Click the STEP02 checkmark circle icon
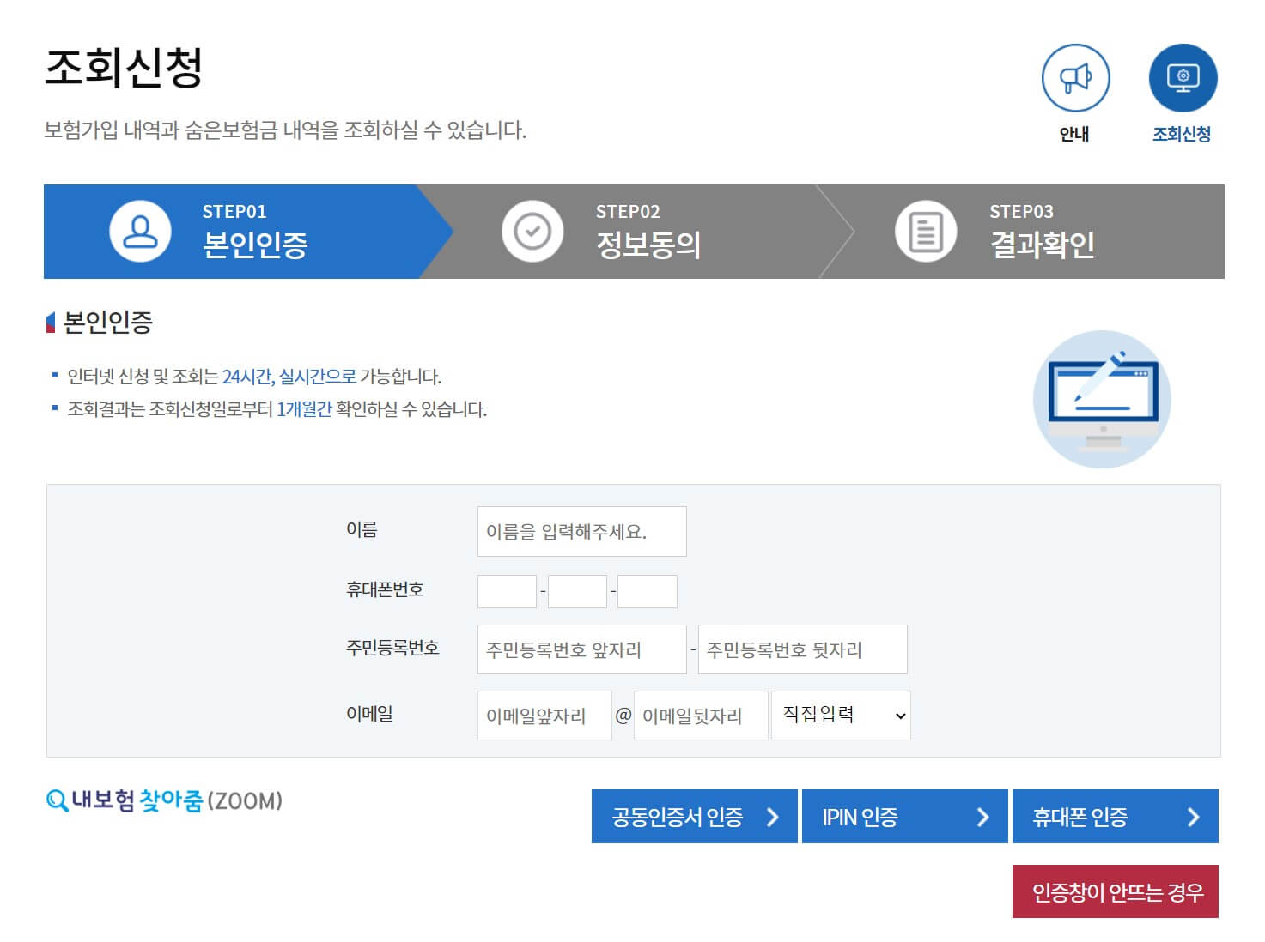 click(532, 230)
